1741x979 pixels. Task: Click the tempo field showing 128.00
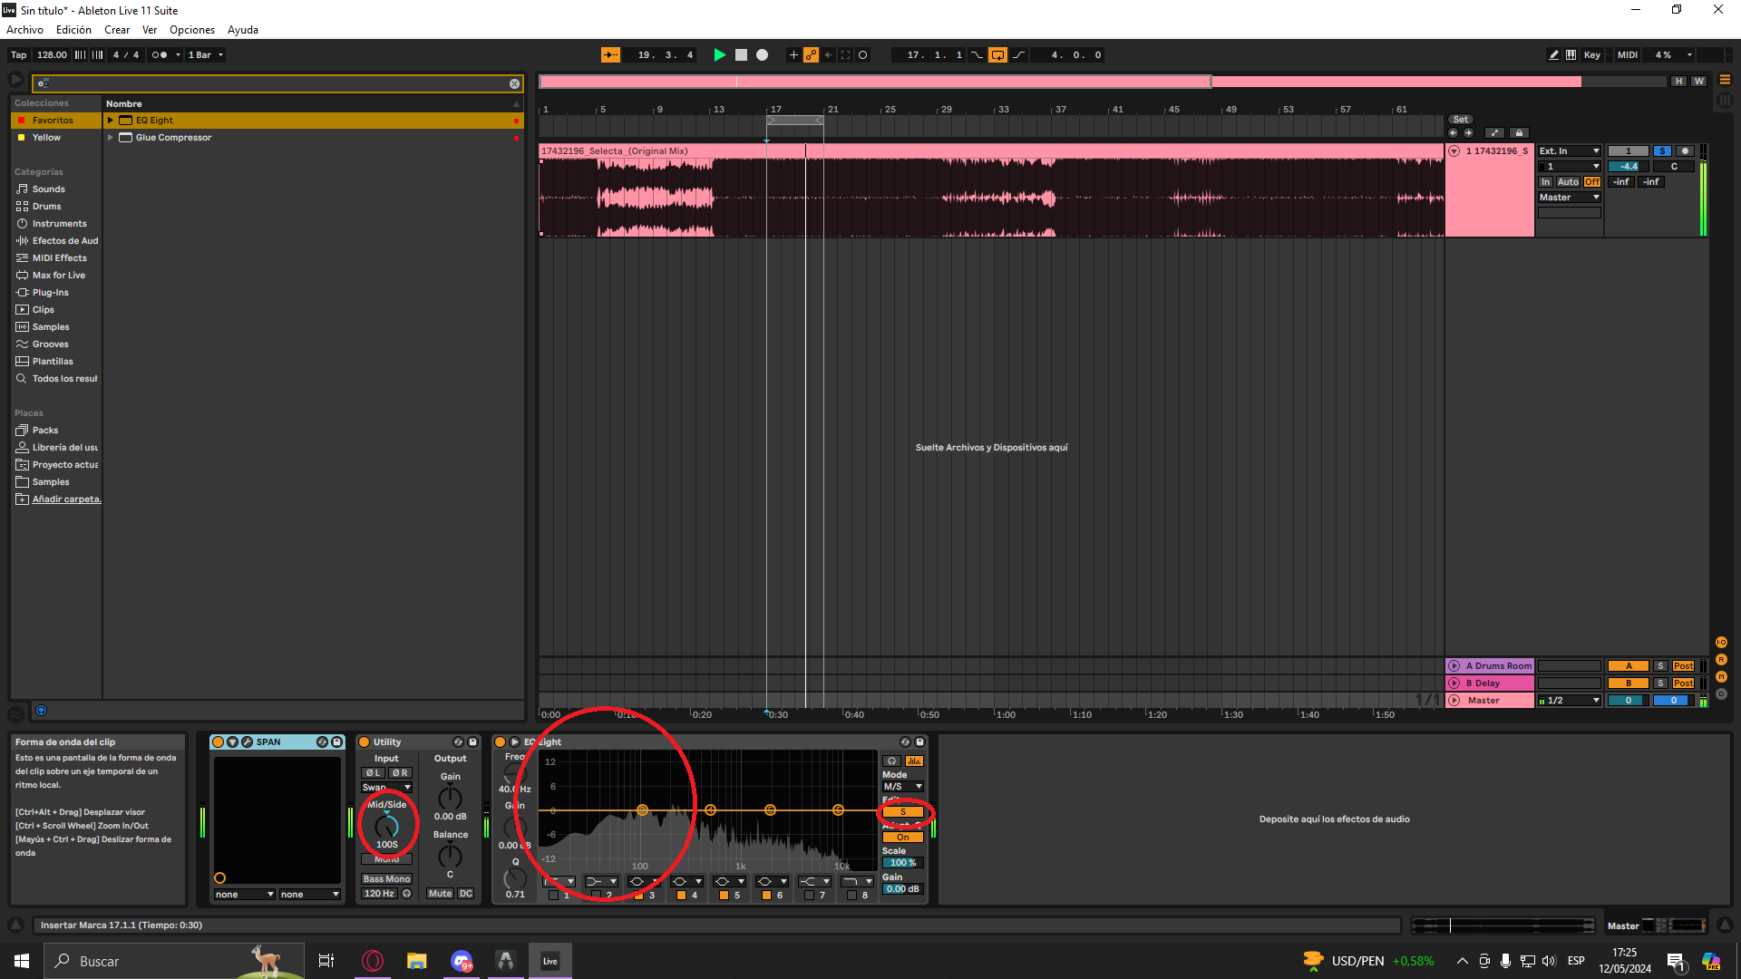point(52,55)
